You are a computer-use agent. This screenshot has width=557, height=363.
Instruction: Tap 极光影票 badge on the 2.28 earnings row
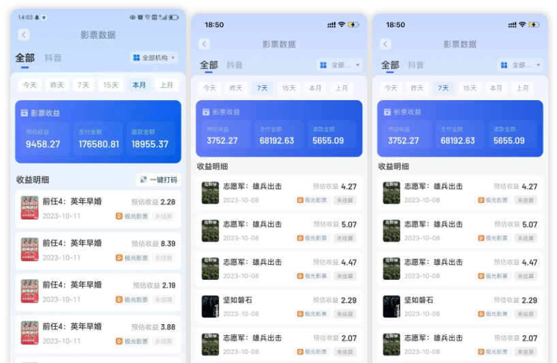point(132,216)
